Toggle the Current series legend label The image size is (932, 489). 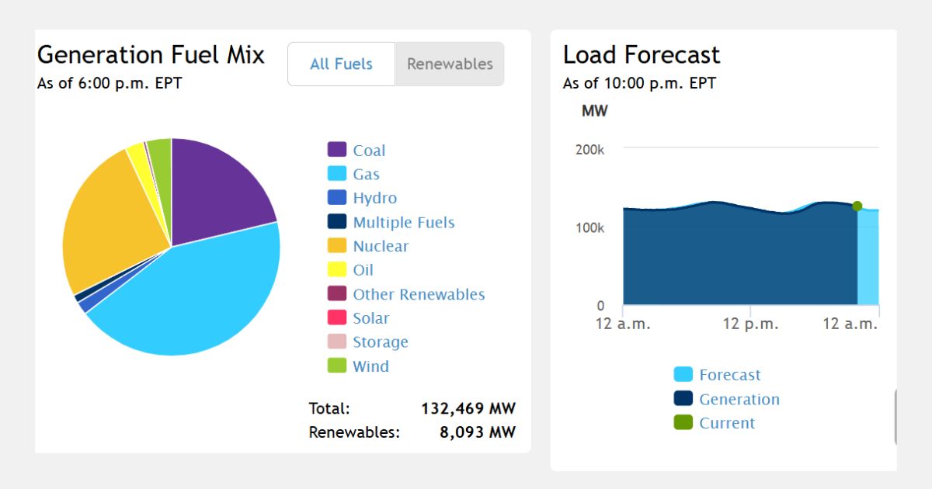(x=726, y=423)
